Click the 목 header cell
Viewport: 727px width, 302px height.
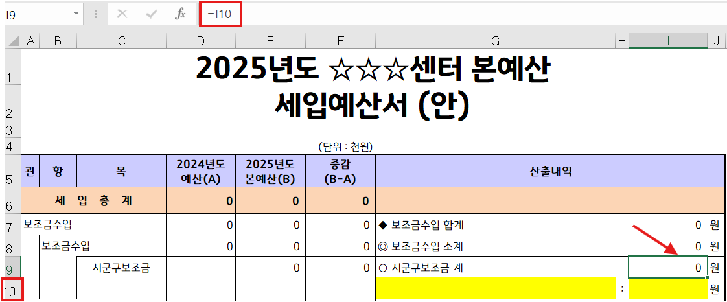121,171
